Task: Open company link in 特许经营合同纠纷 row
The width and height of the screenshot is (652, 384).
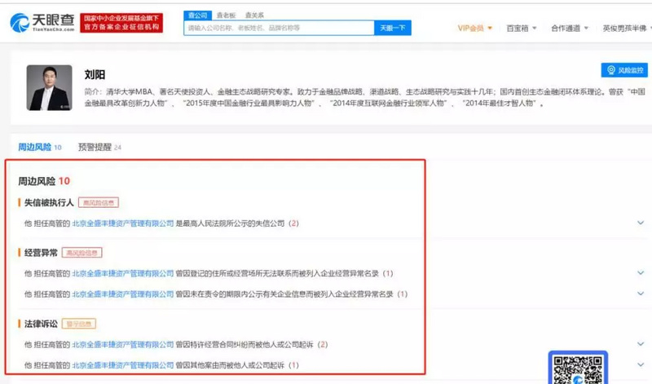Action: tap(123, 345)
